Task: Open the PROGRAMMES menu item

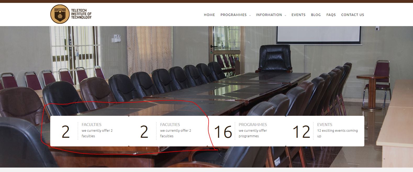Action: click(233, 15)
